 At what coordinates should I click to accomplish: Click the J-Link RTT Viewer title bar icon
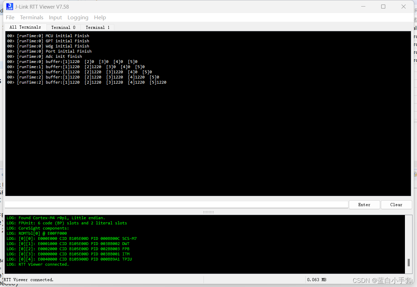coord(9,7)
